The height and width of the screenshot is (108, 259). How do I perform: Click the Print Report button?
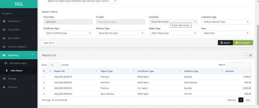pyautogui.click(x=243, y=43)
